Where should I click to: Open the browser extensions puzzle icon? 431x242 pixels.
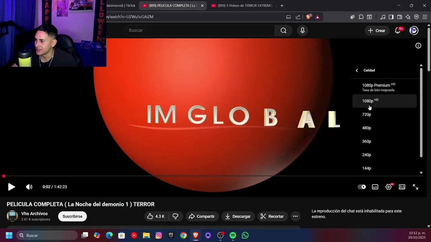pos(361,17)
